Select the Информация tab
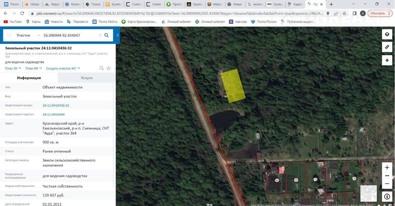Viewport: 395px width, 206px height. point(29,78)
